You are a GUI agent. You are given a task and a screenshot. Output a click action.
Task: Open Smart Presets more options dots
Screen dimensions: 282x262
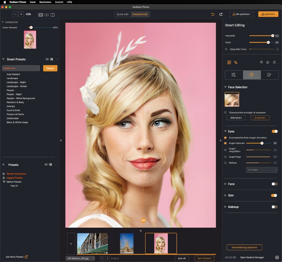(x=57, y=59)
